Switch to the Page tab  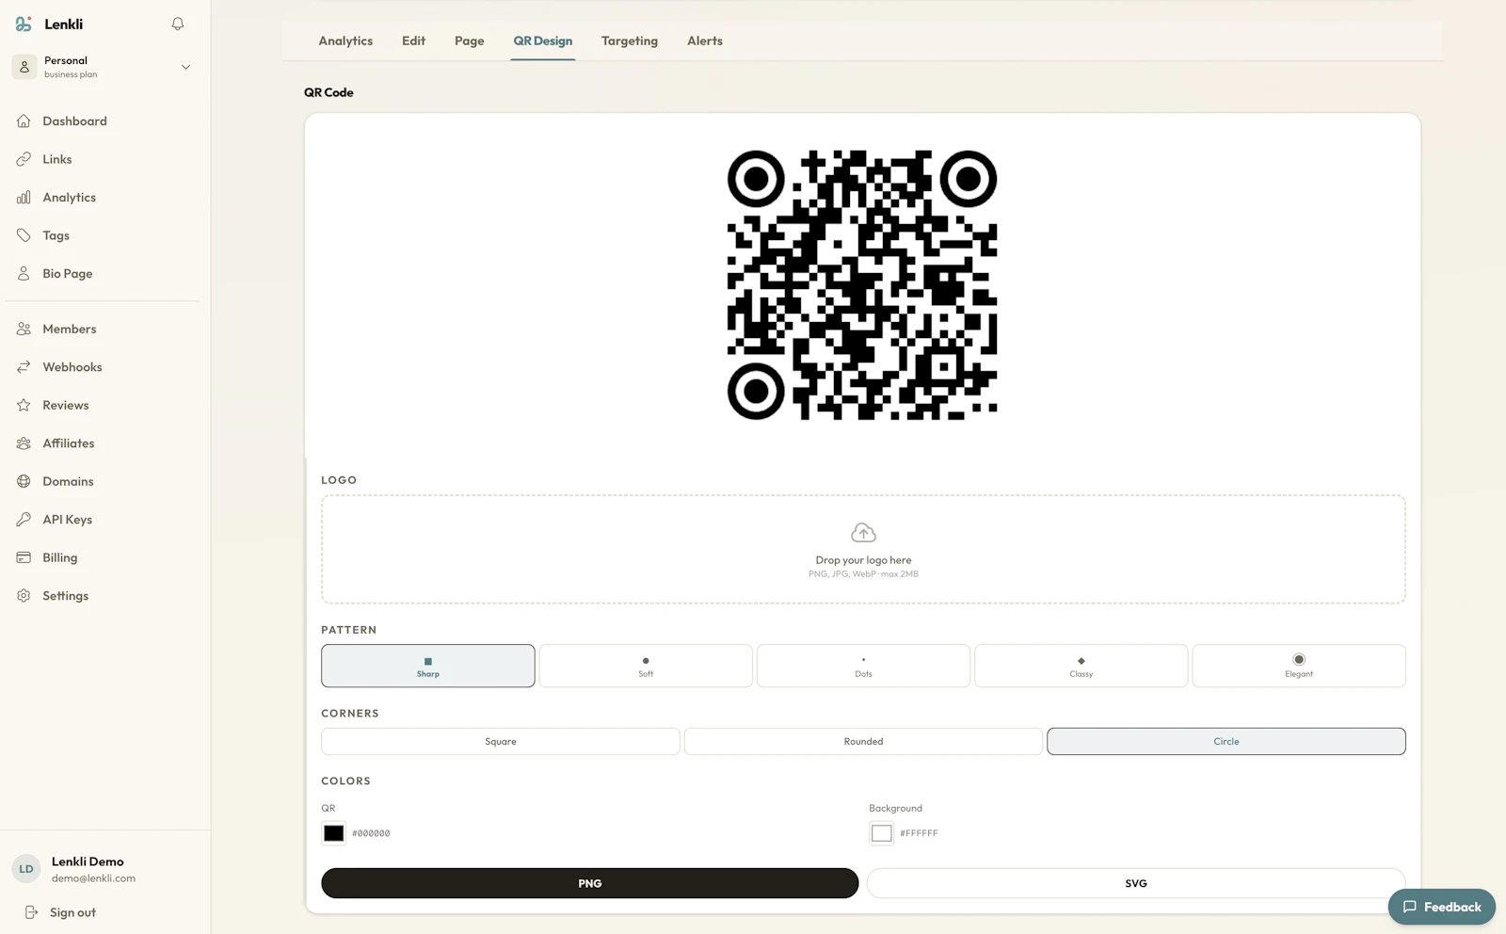[469, 40]
